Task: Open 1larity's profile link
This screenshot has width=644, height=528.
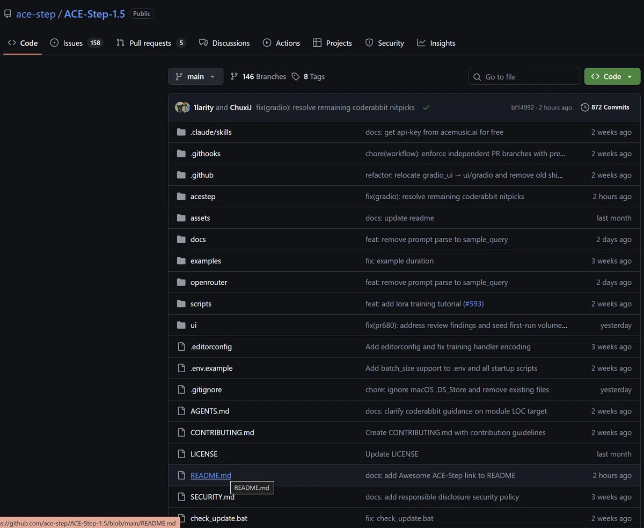Action: coord(203,107)
